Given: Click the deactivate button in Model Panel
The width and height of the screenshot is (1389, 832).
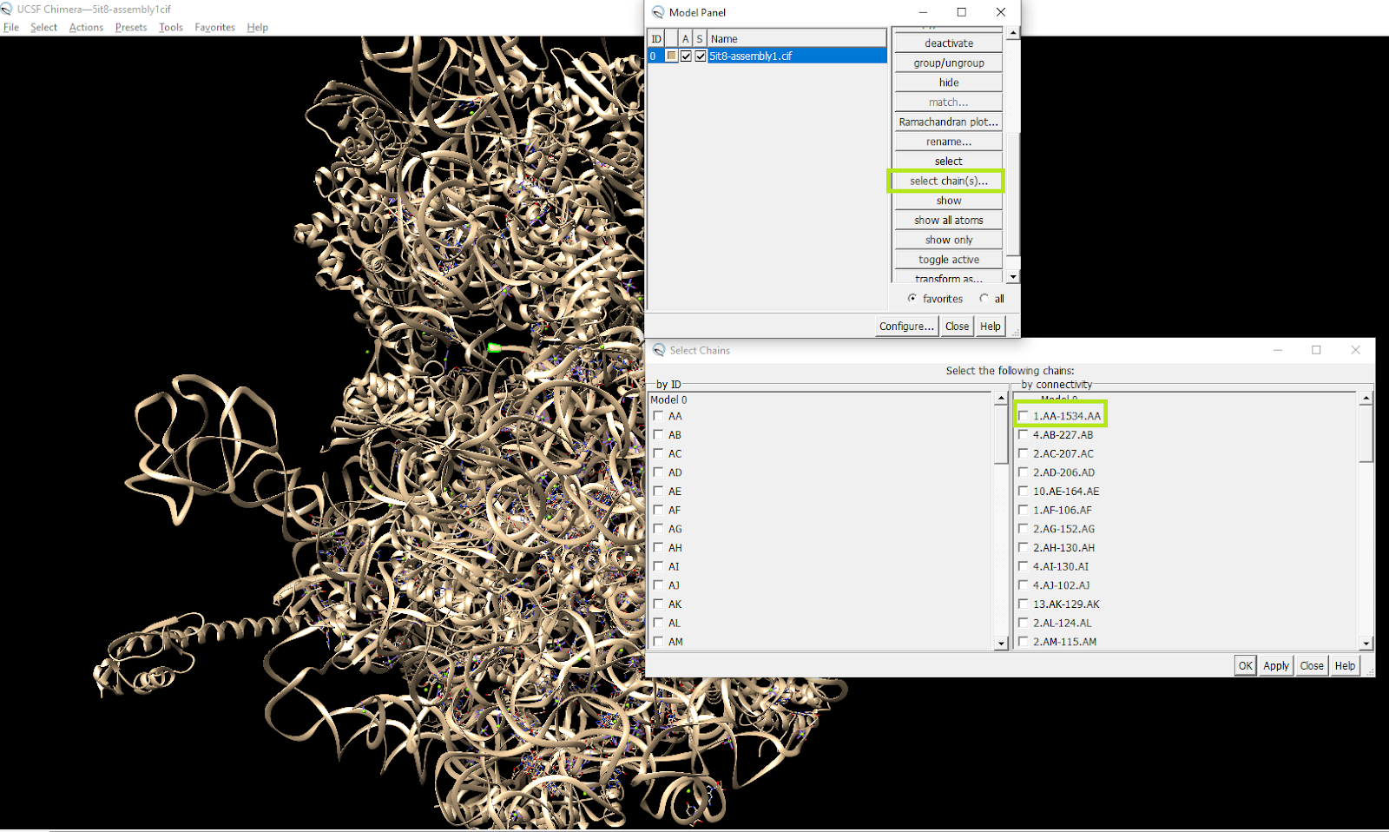Looking at the screenshot, I should coord(949,43).
